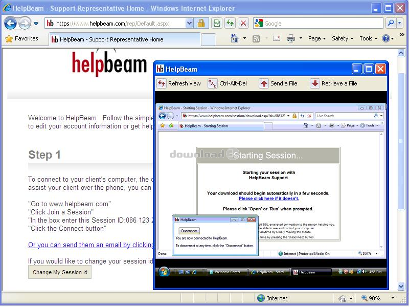
Task: Click the red Stop button in outer browser
Action: point(243,24)
